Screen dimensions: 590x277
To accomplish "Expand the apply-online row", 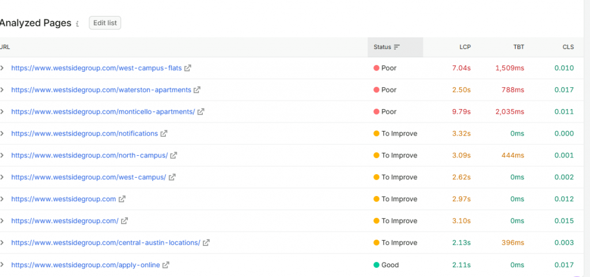I will [x=2, y=264].
